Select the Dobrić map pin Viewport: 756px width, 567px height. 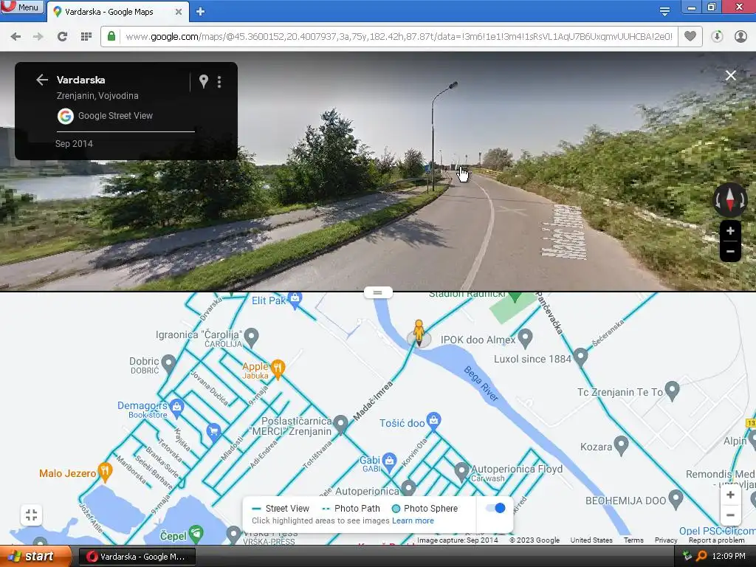168,364
